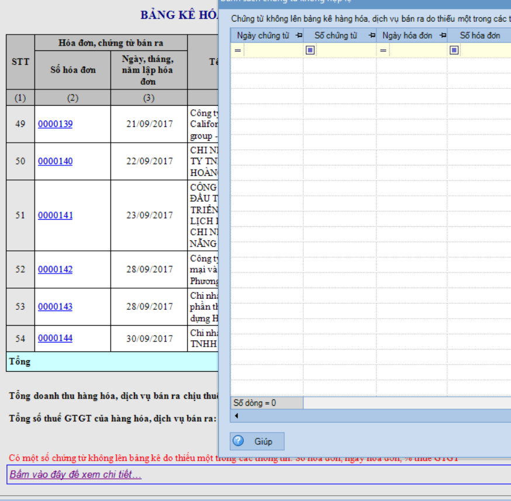The image size is (511, 501).
Task: Click 'Số dòng = 0' status cell
Action: 267,403
